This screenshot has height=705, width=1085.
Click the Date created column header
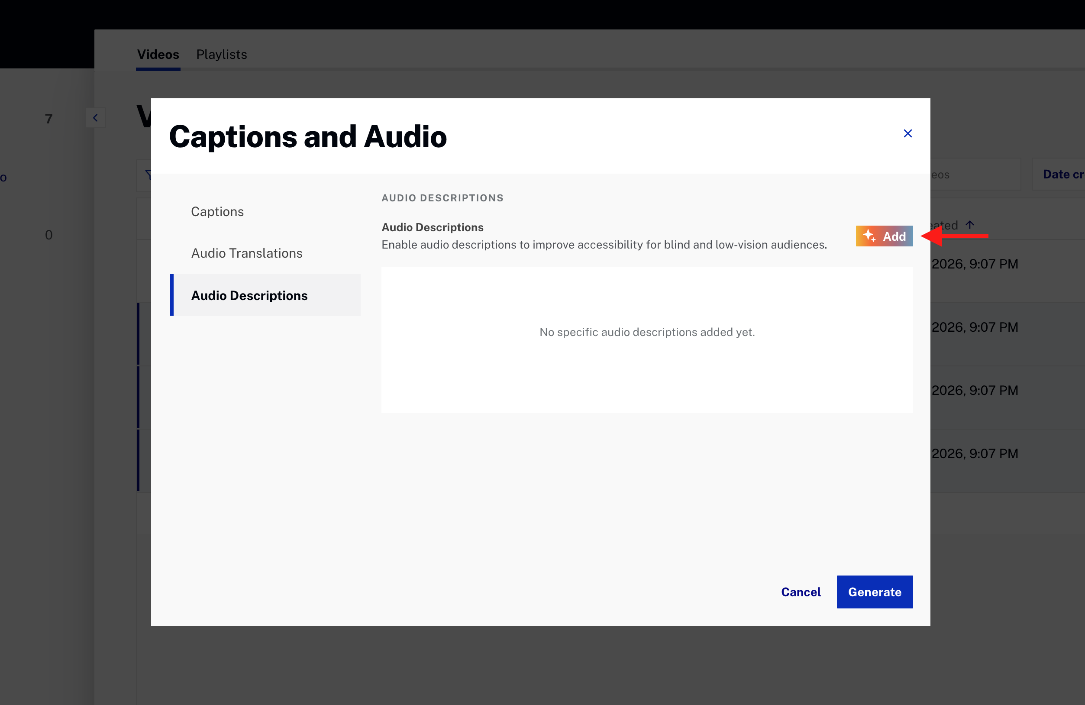tap(1062, 174)
